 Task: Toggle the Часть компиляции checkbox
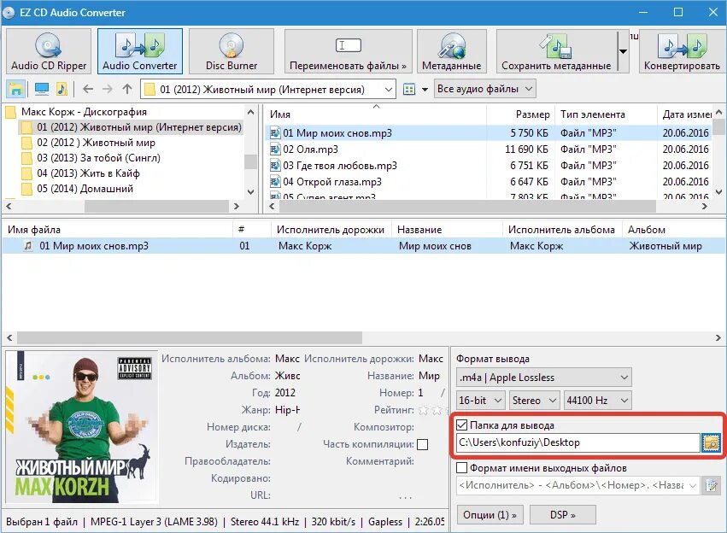[x=422, y=444]
